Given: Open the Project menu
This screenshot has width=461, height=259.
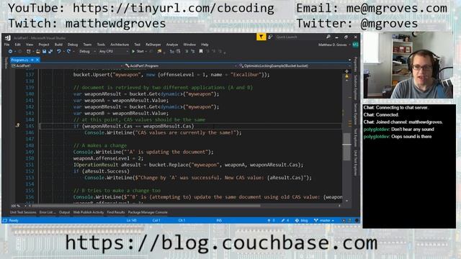Looking at the screenshot, I should point(44,45).
